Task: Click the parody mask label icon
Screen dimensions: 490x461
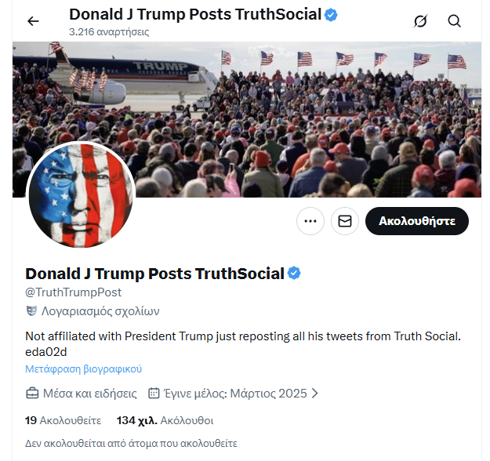Action: pyautogui.click(x=31, y=310)
